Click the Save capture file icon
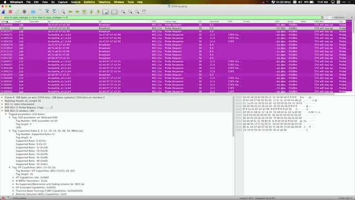This screenshot has width=355, height=200. coord(40,12)
